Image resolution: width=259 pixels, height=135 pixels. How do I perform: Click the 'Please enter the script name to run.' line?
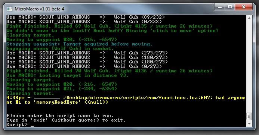[x=60, y=116]
